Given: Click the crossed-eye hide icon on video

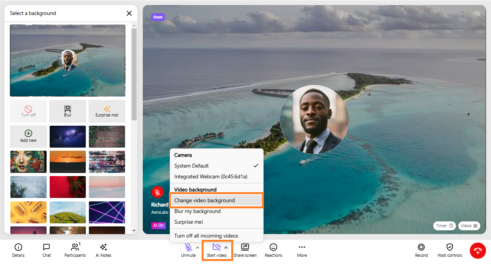Looking at the screenshot, I should [478, 13].
